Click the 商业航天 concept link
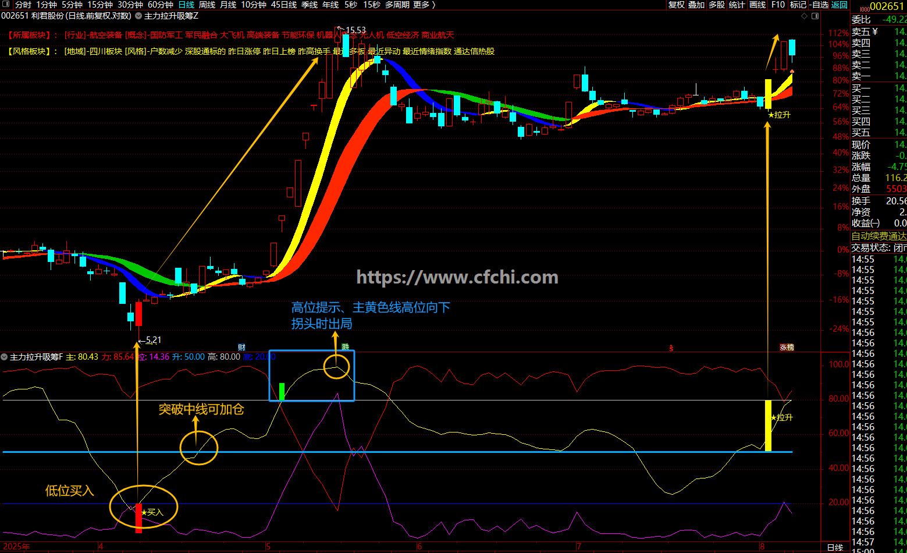Image resolution: width=907 pixels, height=553 pixels. [x=438, y=35]
